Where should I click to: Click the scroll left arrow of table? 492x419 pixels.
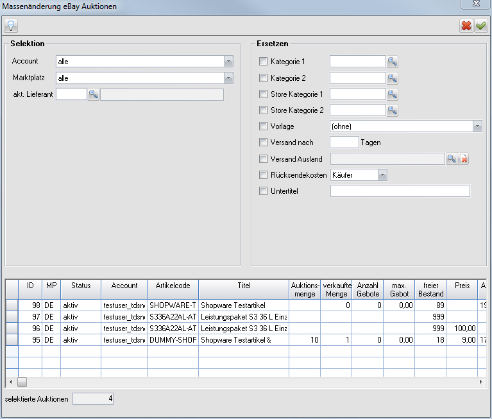(11, 382)
